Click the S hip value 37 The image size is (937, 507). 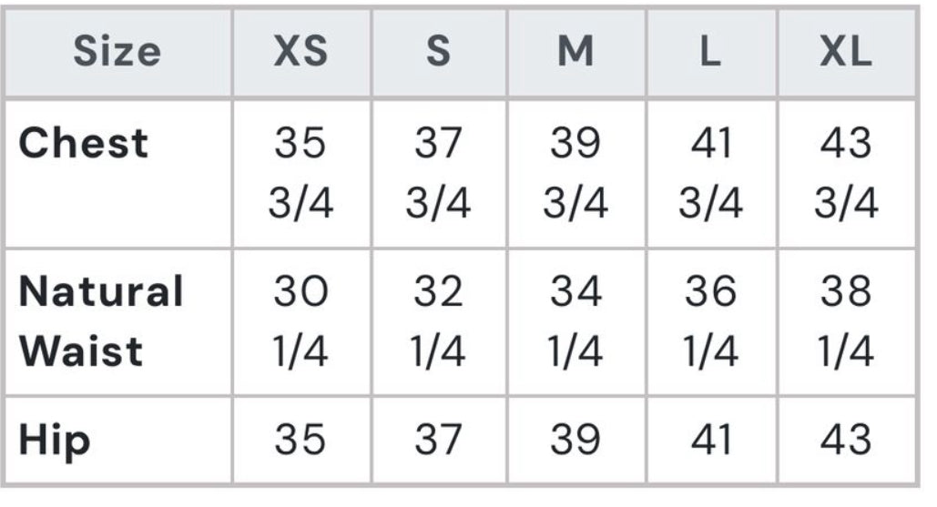click(x=439, y=441)
